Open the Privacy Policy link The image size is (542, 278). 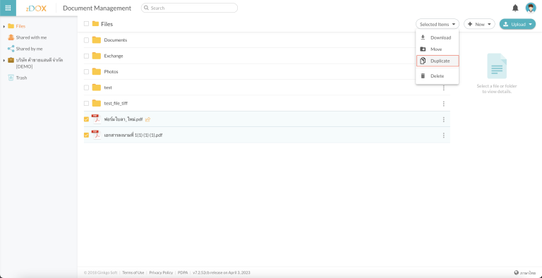coord(161,273)
